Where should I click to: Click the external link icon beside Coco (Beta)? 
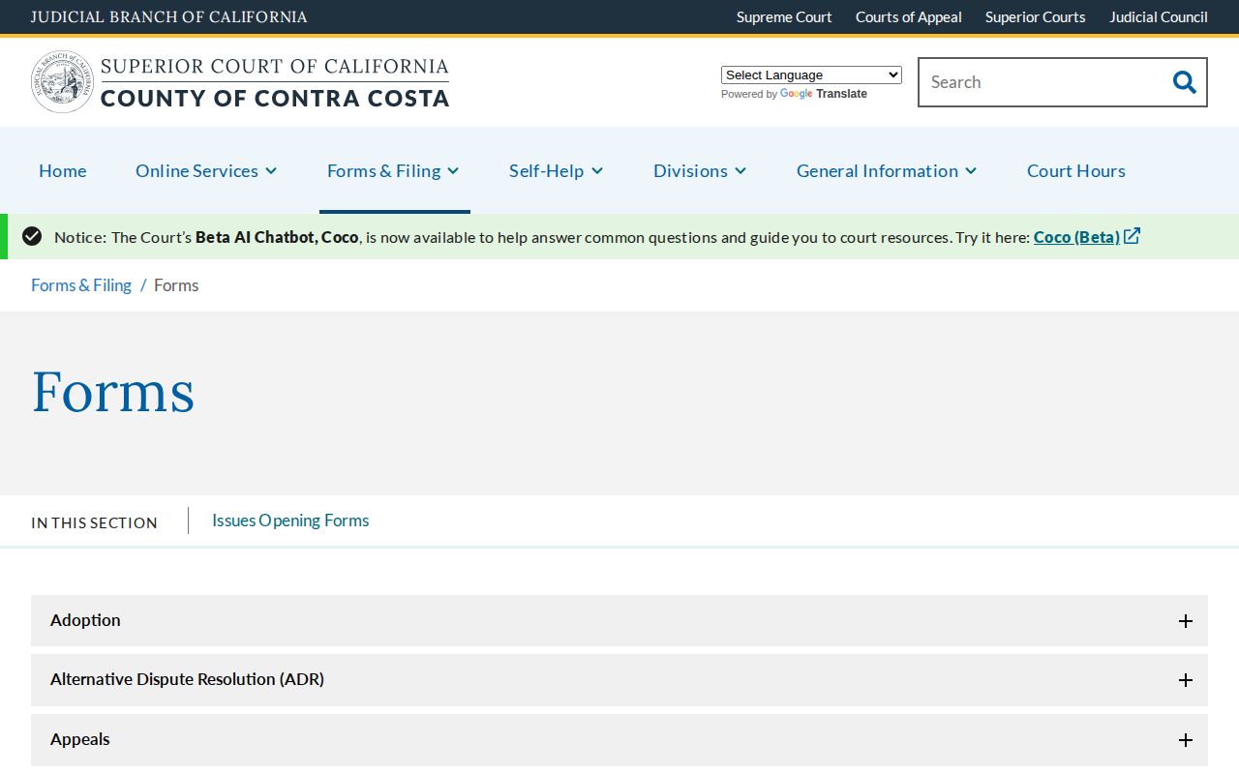[1133, 236]
